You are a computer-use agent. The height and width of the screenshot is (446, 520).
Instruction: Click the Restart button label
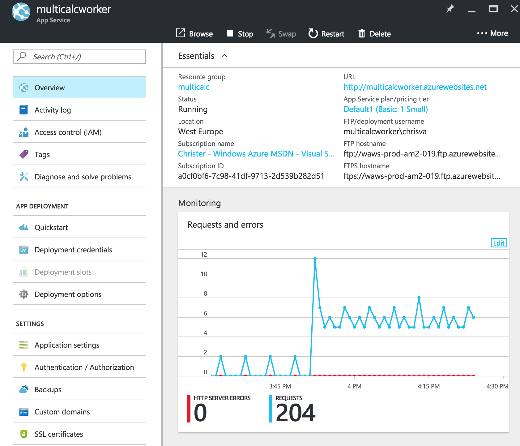tap(333, 34)
